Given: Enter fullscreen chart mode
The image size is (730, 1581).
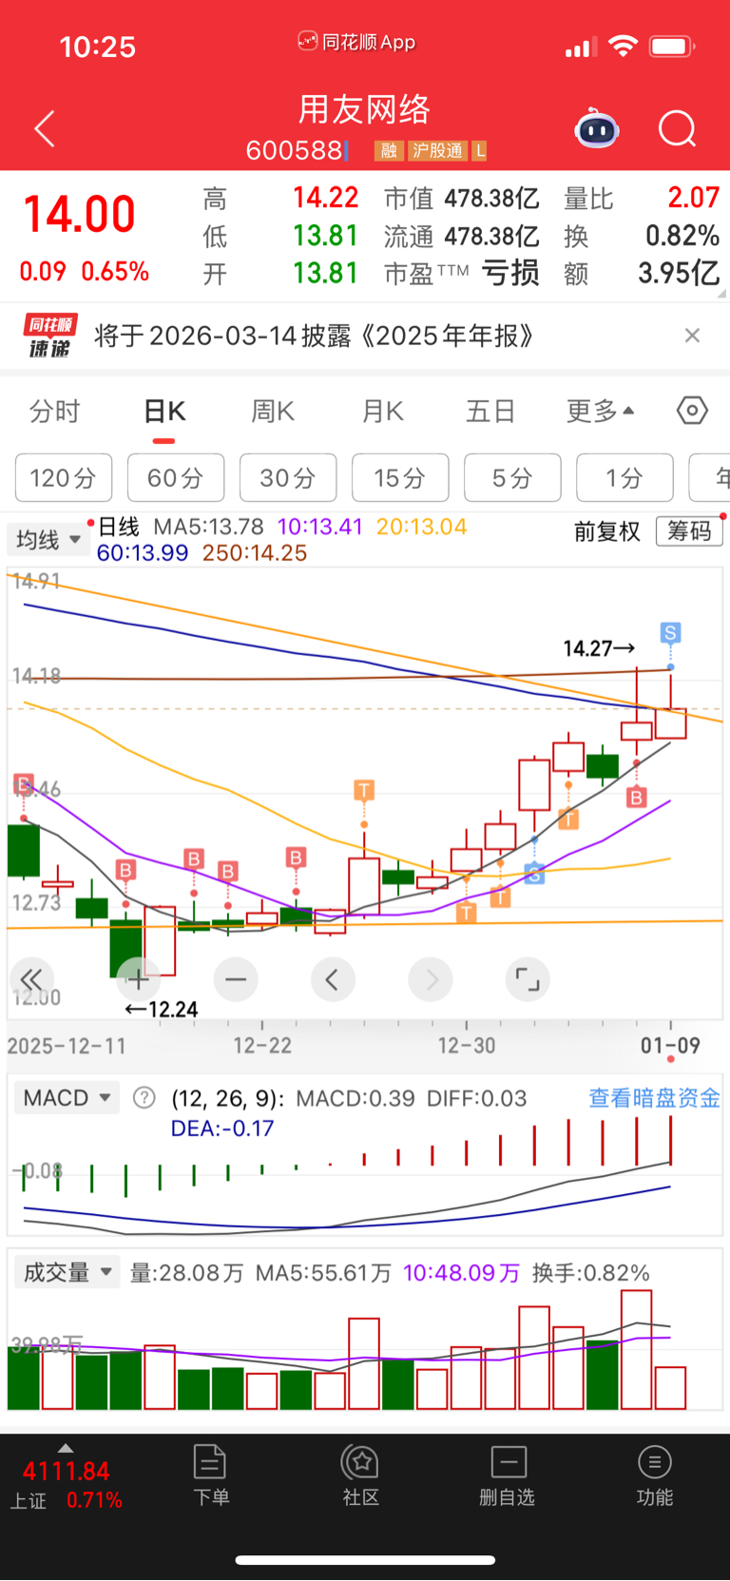Looking at the screenshot, I should point(528,979).
